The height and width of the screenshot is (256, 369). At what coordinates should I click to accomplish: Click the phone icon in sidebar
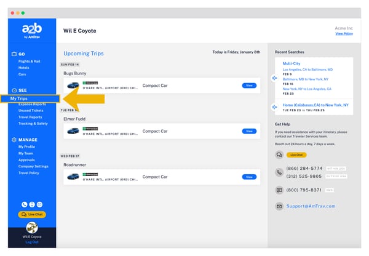tap(25, 204)
